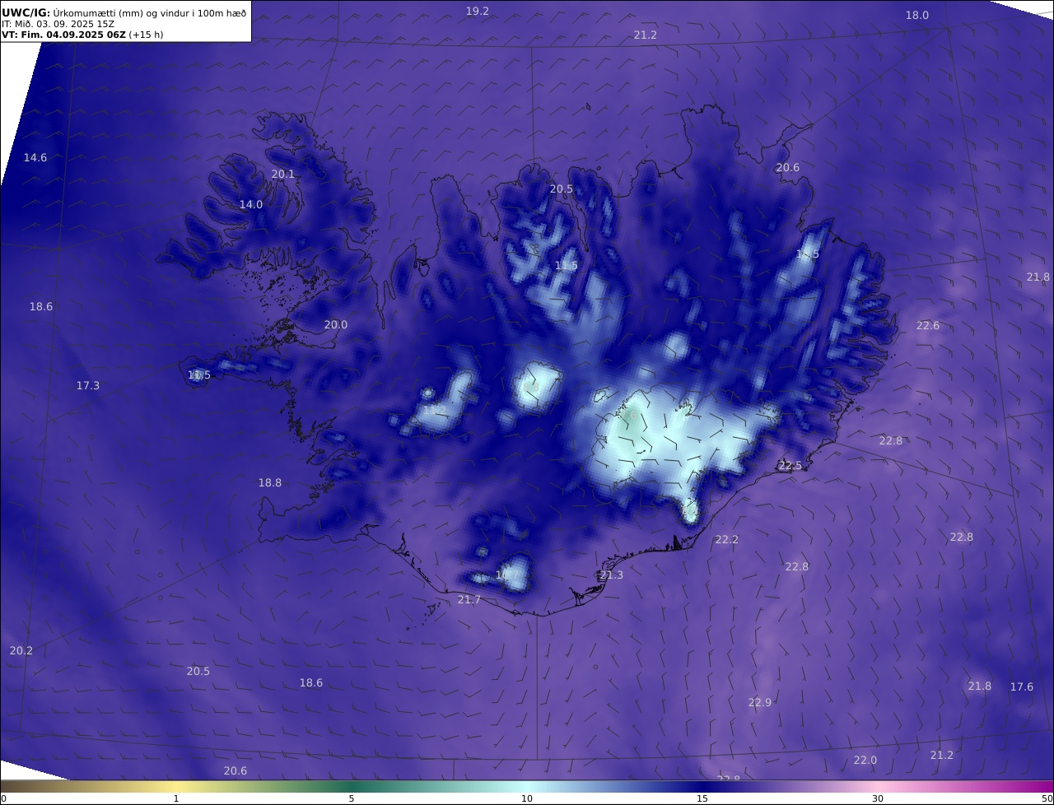
Task: Click the valid time 'VT: Fim. 04.09.2025 06Z'
Action: (63, 35)
